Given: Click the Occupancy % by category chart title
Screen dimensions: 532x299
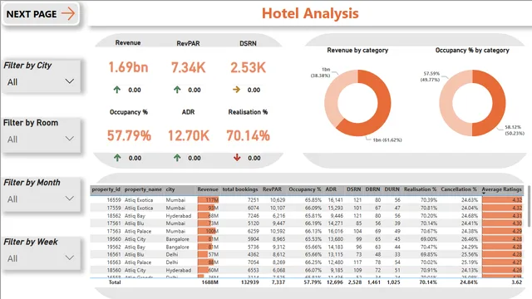Looking at the screenshot, I should pyautogui.click(x=472, y=50).
